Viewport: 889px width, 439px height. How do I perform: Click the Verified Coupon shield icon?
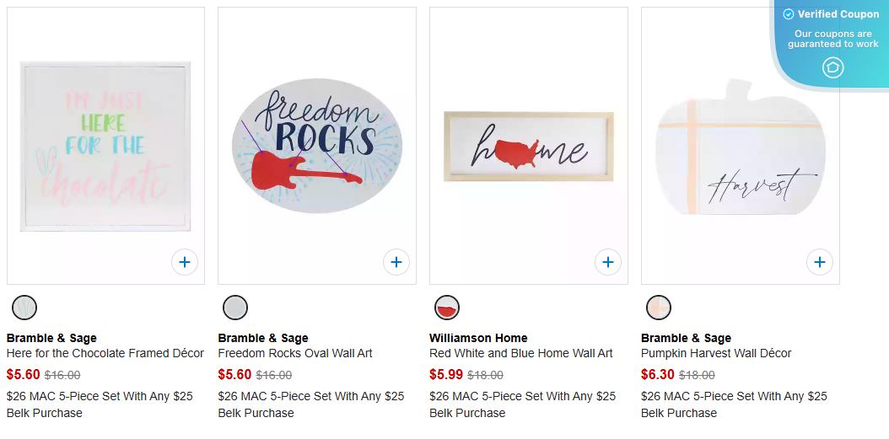832,67
